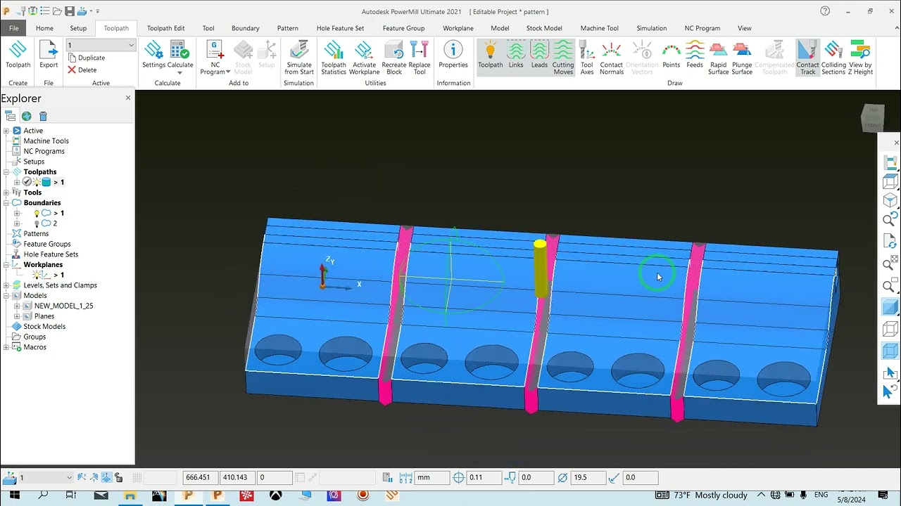Click the Replace Tool icon
The height and width of the screenshot is (506, 901).
click(x=420, y=51)
